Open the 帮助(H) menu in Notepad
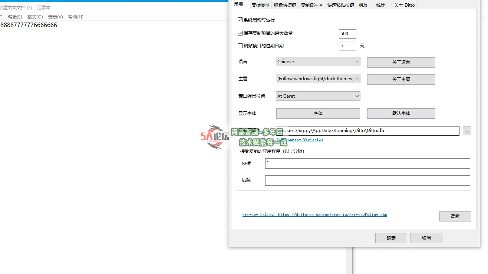Screen dimensions: 488x274 76,17
